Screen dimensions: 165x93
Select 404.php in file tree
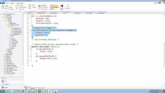pos(13,39)
